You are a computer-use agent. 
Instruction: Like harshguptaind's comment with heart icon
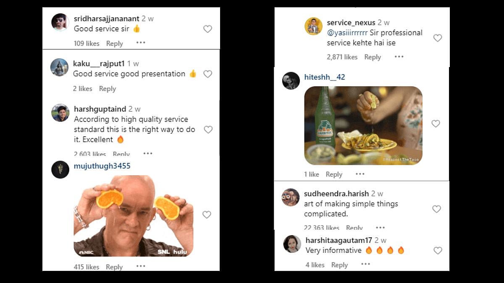(208, 130)
